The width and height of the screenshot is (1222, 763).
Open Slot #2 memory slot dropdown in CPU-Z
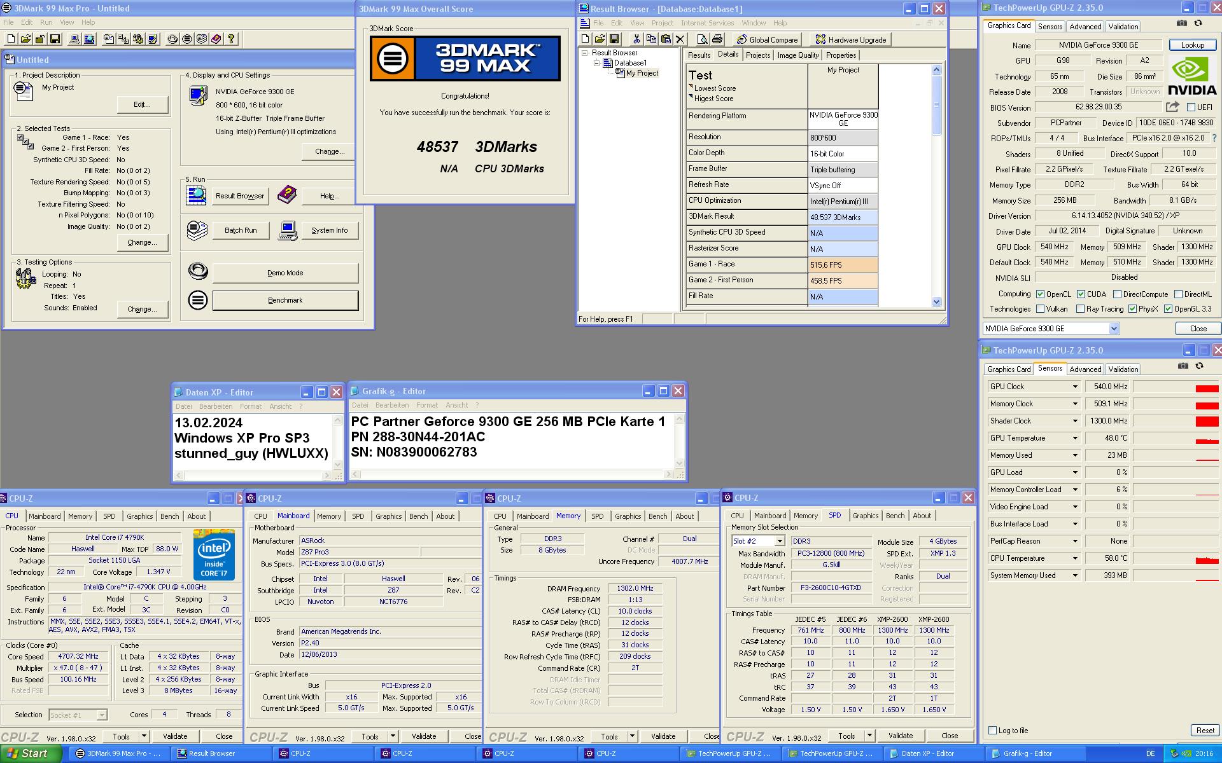[779, 541]
